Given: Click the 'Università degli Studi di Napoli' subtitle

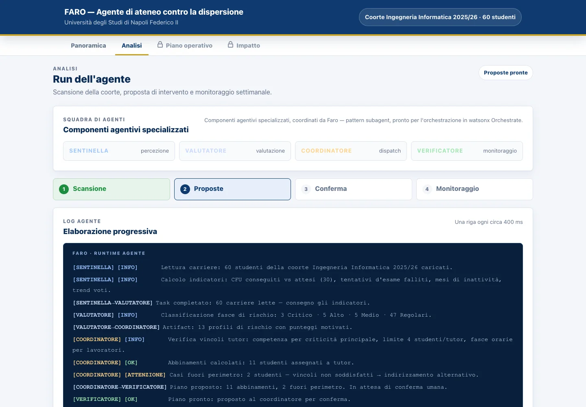Looking at the screenshot, I should click(121, 23).
